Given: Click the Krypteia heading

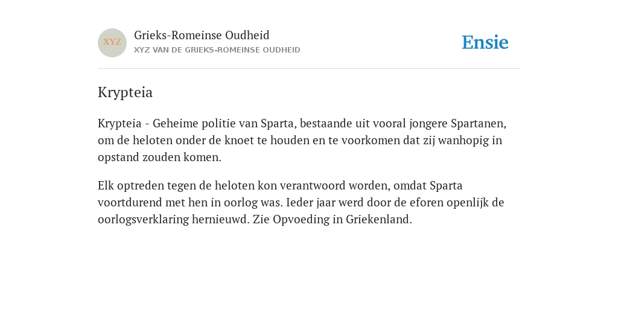Looking at the screenshot, I should (x=125, y=93).
